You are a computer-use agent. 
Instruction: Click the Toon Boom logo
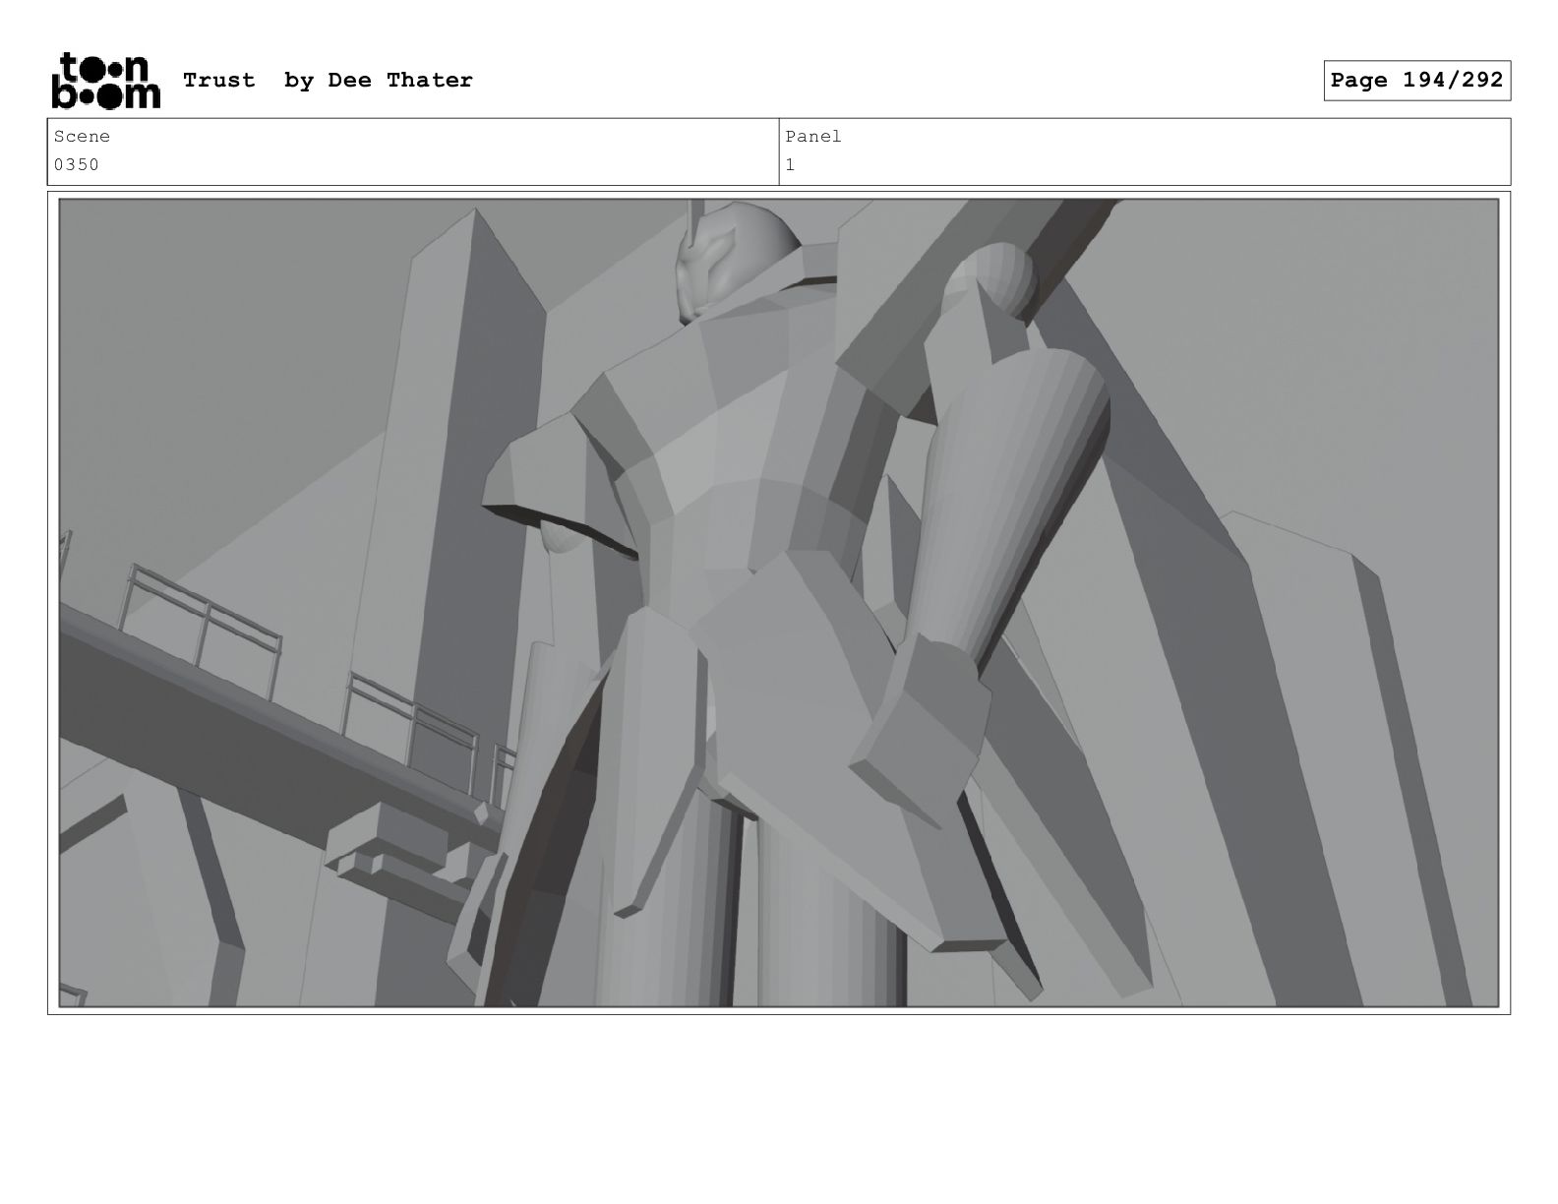pyautogui.click(x=105, y=81)
